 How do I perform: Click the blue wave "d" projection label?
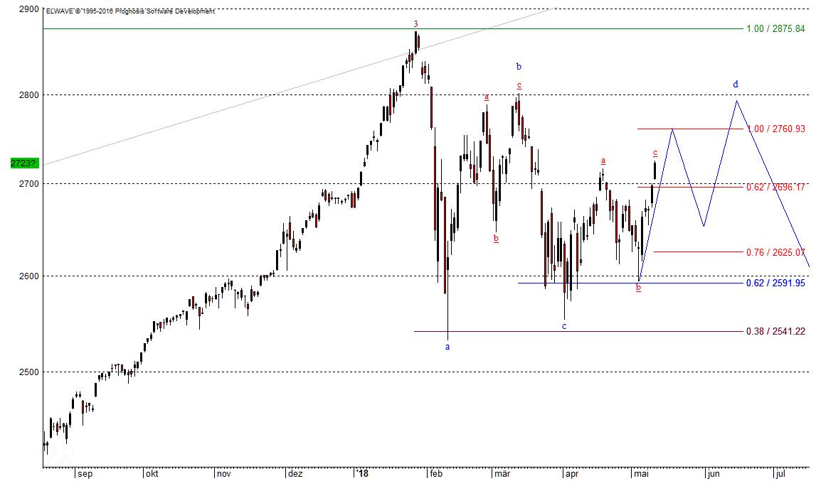[x=736, y=84]
